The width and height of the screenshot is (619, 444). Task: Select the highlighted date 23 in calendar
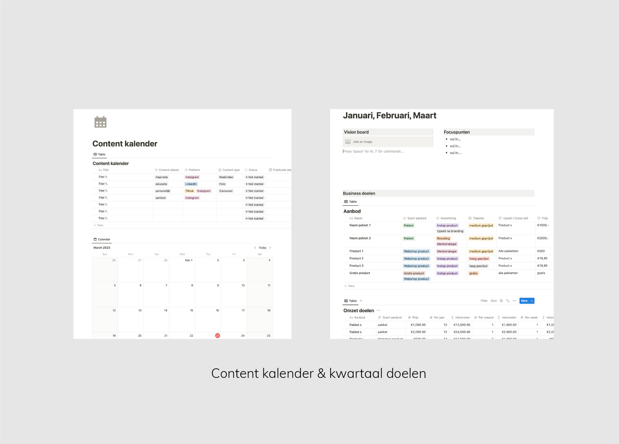pyautogui.click(x=217, y=336)
